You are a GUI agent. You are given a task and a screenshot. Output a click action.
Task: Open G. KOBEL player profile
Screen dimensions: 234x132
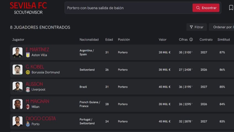[35, 67]
